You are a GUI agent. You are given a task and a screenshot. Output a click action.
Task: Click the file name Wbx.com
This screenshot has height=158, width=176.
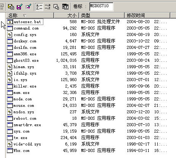point(21,150)
